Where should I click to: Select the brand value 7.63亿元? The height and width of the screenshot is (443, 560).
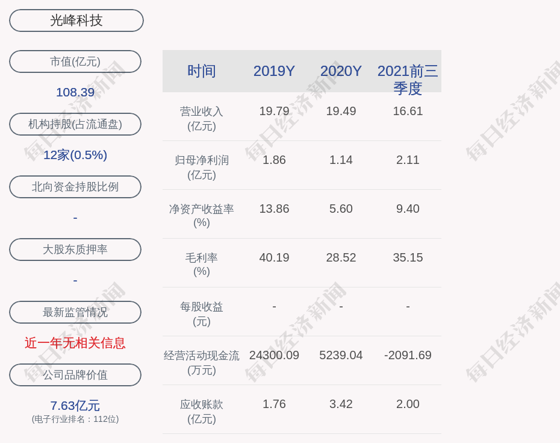[75, 406]
